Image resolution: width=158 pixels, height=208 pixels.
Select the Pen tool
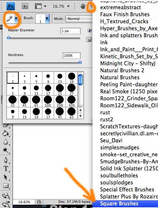6,160
